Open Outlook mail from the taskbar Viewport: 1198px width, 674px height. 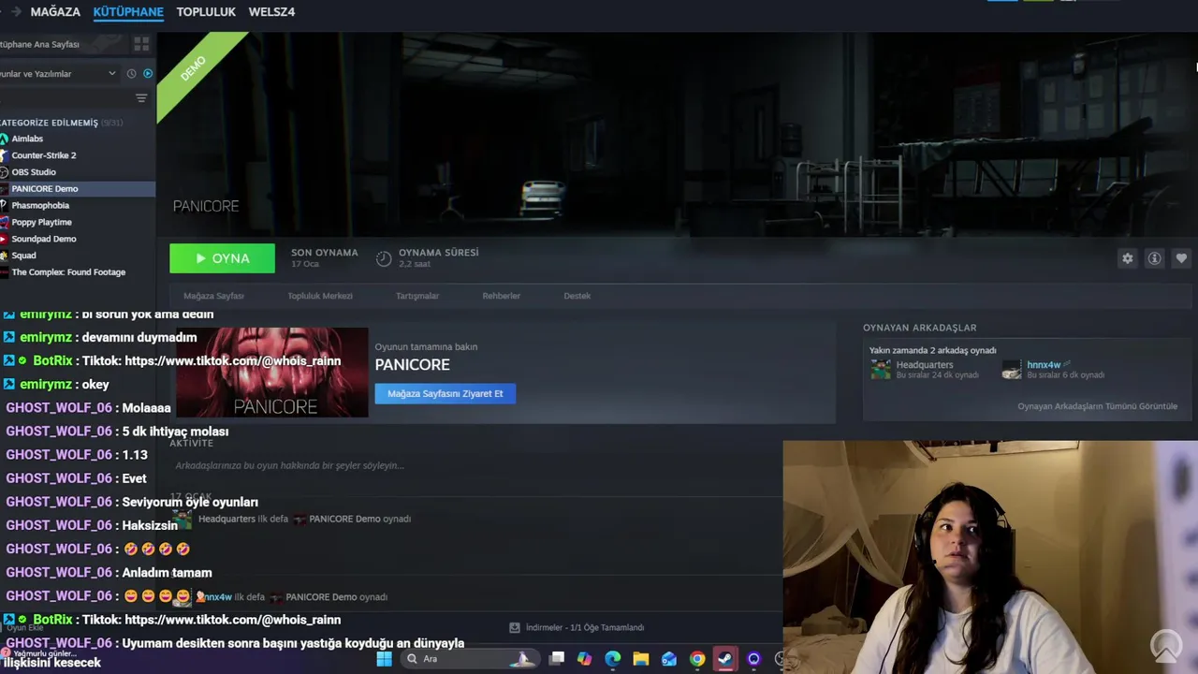click(668, 659)
